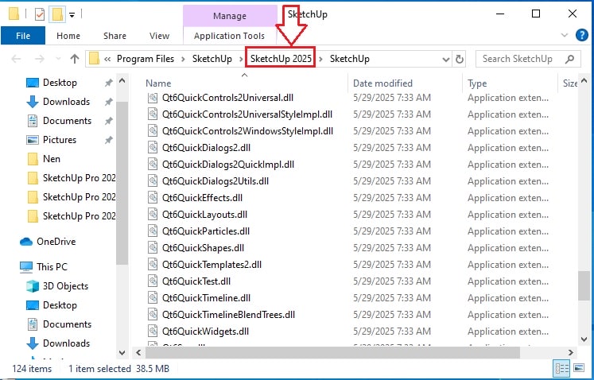This screenshot has width=594, height=380.
Task: Sort by Date modified column header
Action: pos(382,83)
